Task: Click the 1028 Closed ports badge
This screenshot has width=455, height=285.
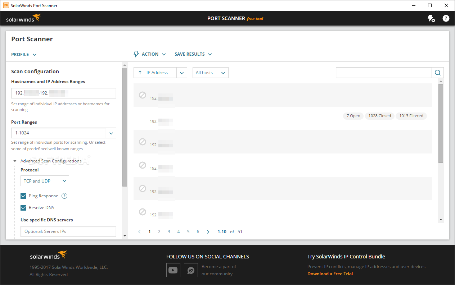Action: pos(379,116)
